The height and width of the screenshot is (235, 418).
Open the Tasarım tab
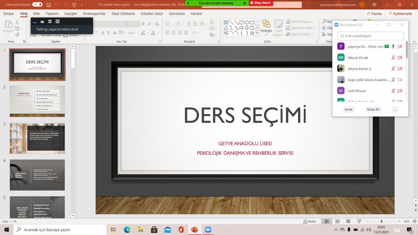tap(52, 14)
